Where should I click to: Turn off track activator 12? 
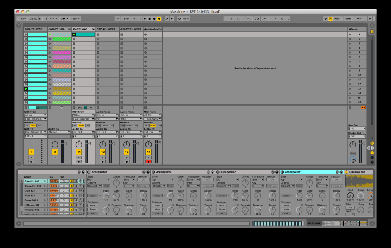click(103, 152)
